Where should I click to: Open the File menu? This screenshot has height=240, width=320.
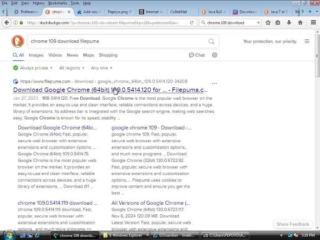click(x=4, y=3)
